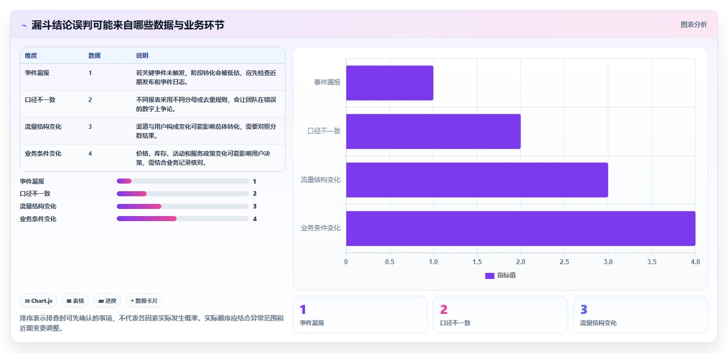The height and width of the screenshot is (353, 728).
Task: Click the 业务条件变化 bar in the chart
Action: [x=521, y=228]
